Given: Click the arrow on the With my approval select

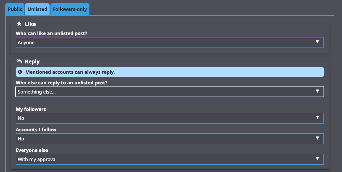Looking at the screenshot, I should click(318, 159).
